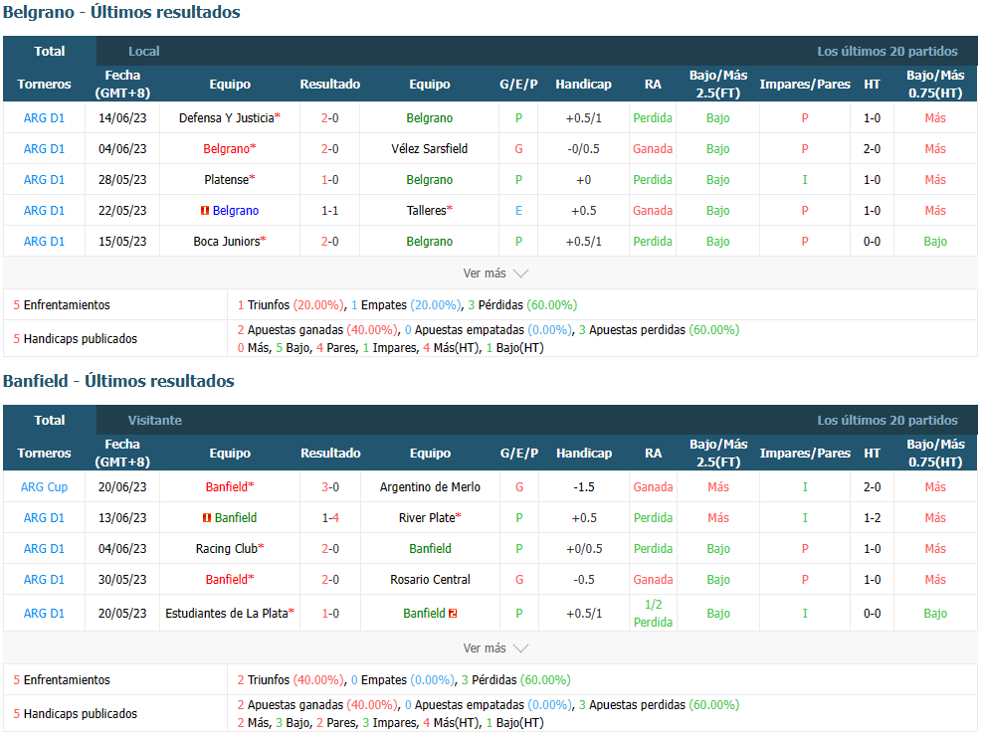Select 'Ganada' RA value in Talleres row
984x737 pixels.
coord(653,211)
